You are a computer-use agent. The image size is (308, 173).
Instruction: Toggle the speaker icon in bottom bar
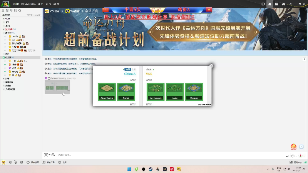(10, 162)
